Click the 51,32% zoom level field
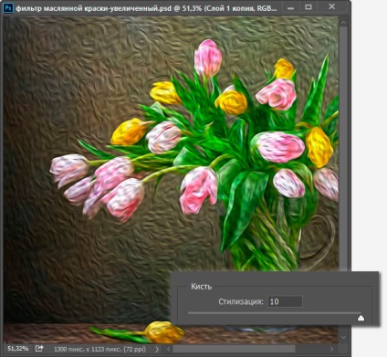Screen dimensions: 387x357 coord(18,349)
